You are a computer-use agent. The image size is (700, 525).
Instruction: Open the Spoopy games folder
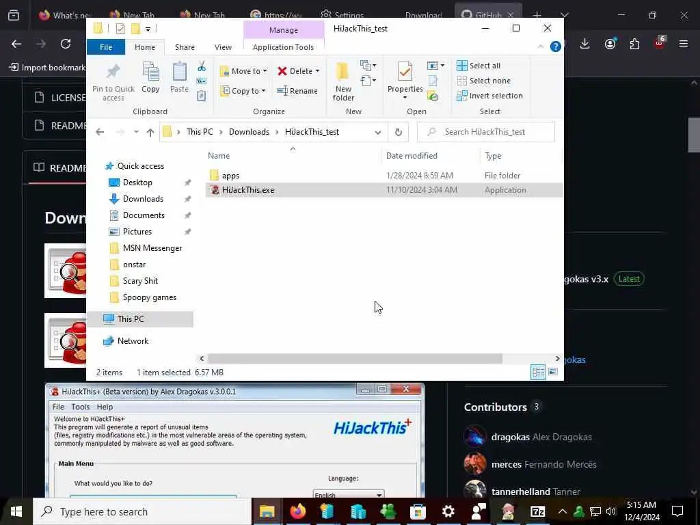[x=150, y=297]
